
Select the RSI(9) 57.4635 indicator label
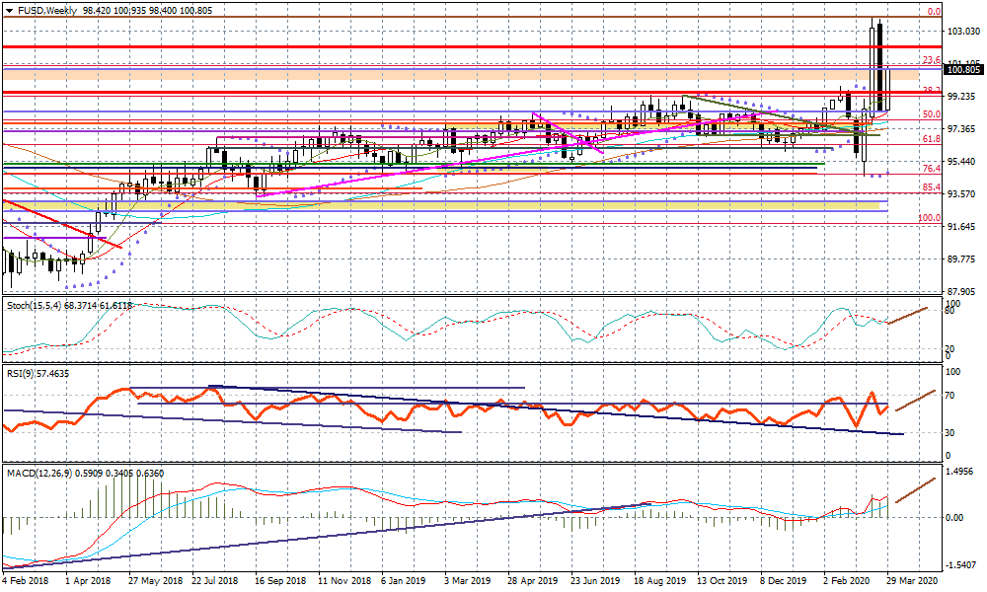38,374
